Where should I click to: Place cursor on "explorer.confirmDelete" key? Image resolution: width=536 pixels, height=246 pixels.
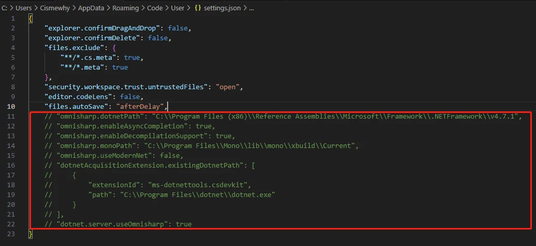coord(93,38)
